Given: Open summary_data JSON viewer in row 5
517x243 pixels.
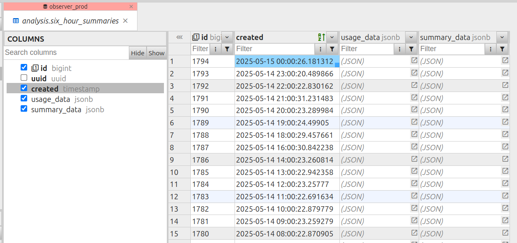Looking at the screenshot, I should point(505,110).
